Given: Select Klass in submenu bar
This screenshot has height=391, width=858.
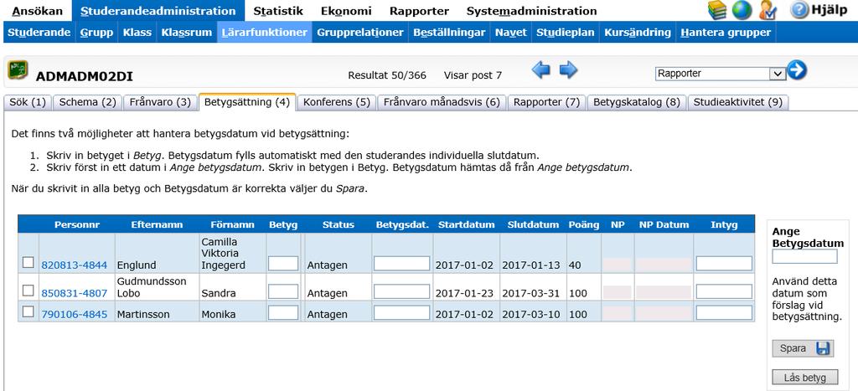Looking at the screenshot, I should click(137, 33).
